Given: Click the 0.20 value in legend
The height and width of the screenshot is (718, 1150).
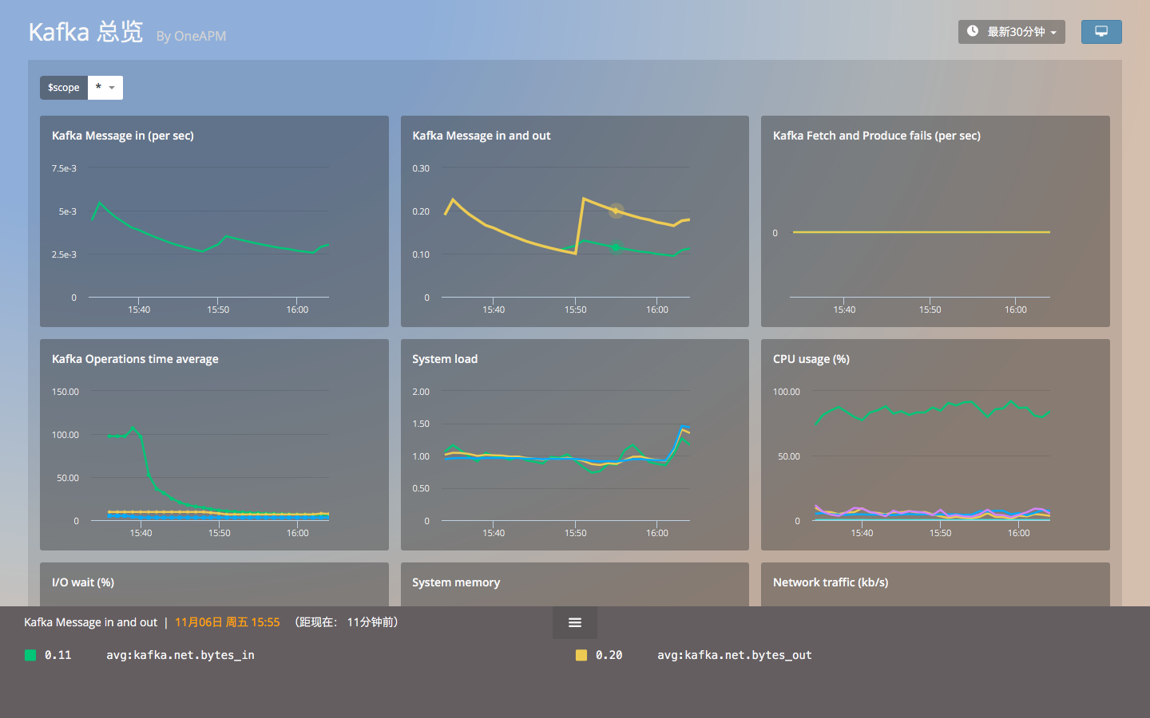Looking at the screenshot, I should tap(609, 655).
